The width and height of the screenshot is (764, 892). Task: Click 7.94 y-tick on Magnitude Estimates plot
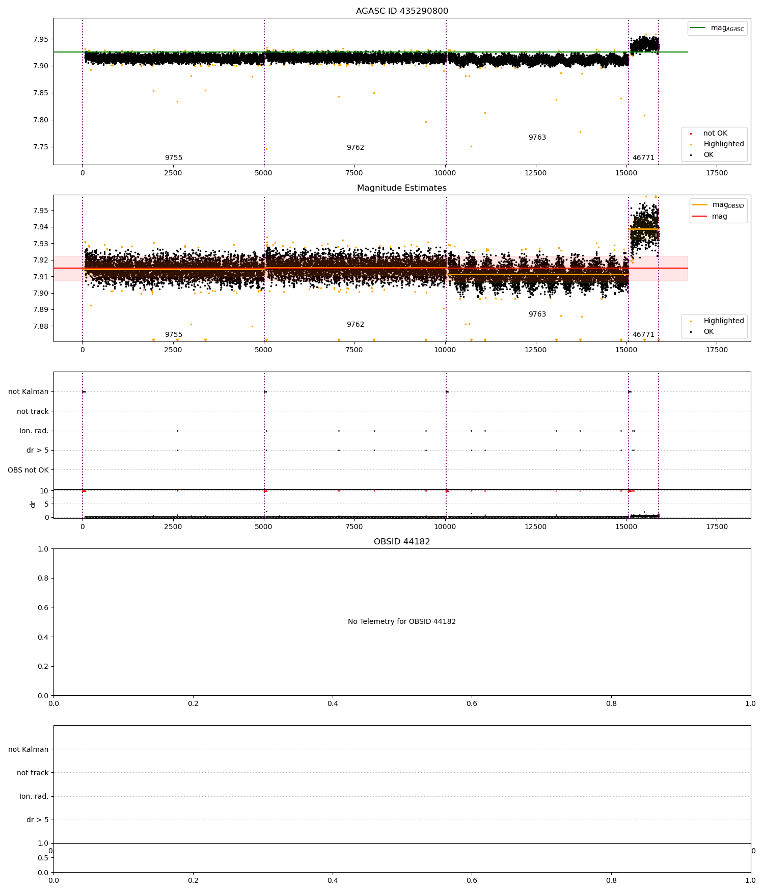41,227
